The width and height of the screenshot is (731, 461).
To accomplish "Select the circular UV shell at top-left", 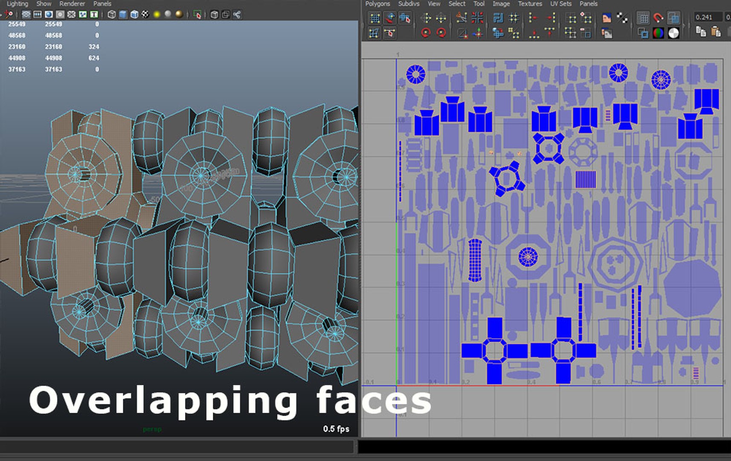I will [x=416, y=74].
